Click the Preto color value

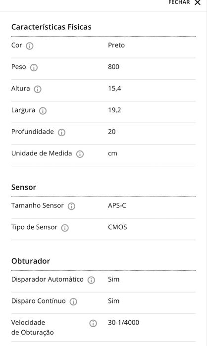pyautogui.click(x=116, y=45)
